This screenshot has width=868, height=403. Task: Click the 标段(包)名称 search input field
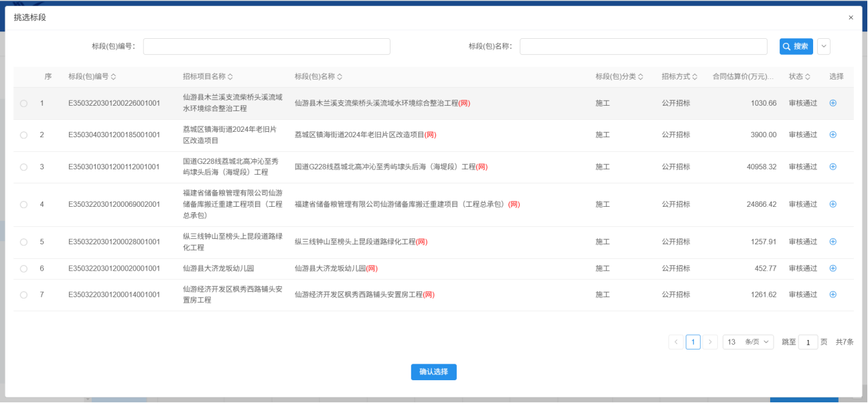(x=643, y=46)
